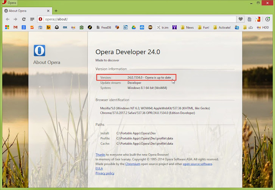The image size is (275, 190).
Task: Open the translate bookmark icon
Action: (237, 27)
